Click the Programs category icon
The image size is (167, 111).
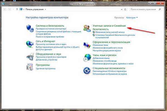tap(30, 67)
